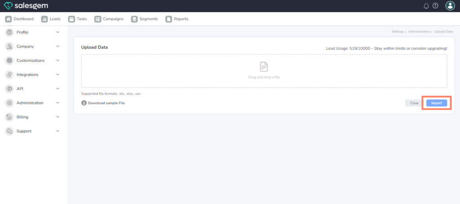Open the Reports tab

(177, 19)
